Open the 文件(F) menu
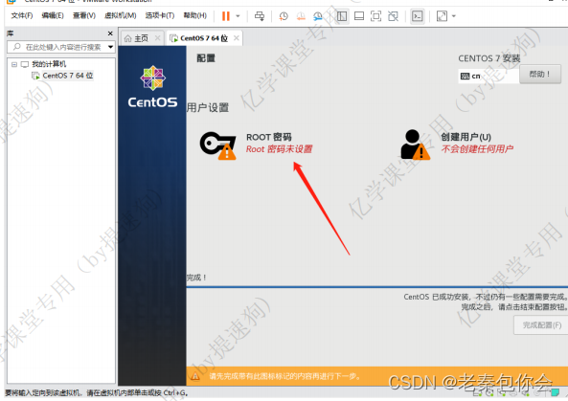The image size is (568, 401). click(x=22, y=15)
